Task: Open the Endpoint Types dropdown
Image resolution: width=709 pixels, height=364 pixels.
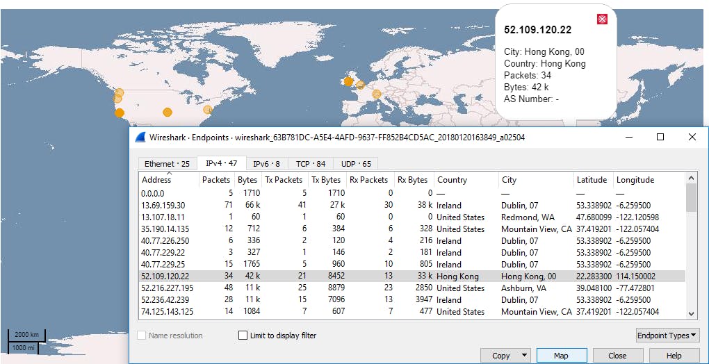Action: pyautogui.click(x=667, y=336)
